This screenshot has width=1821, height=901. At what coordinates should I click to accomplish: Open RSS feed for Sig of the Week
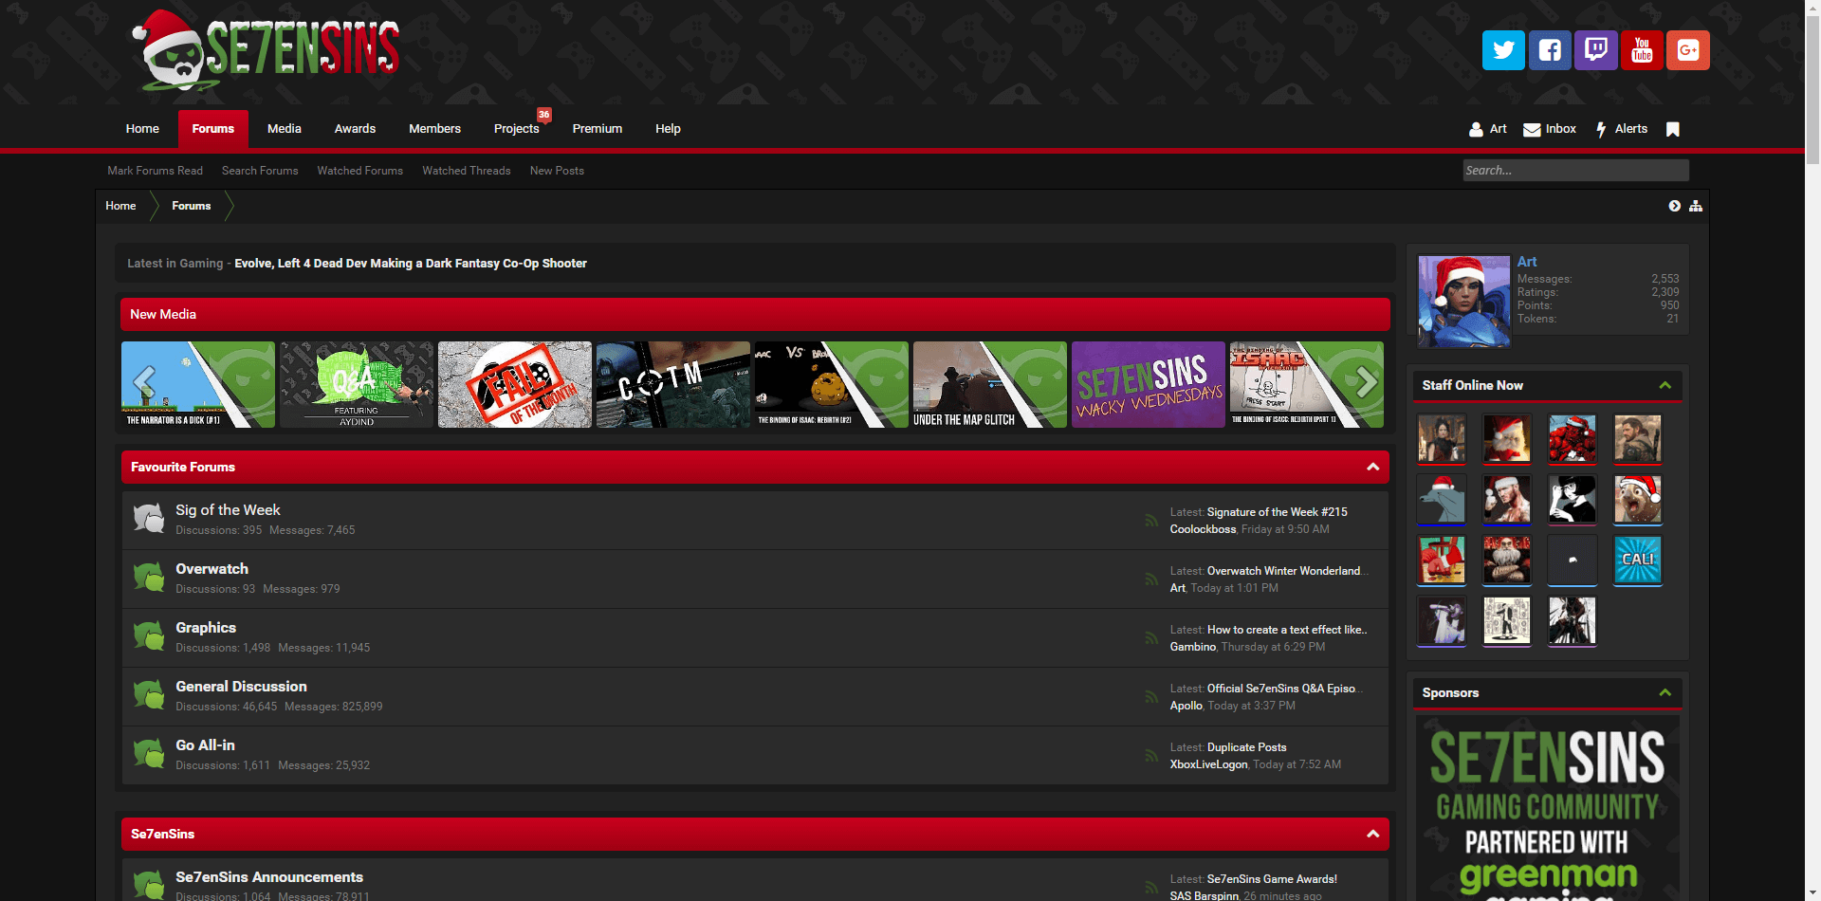click(1151, 520)
